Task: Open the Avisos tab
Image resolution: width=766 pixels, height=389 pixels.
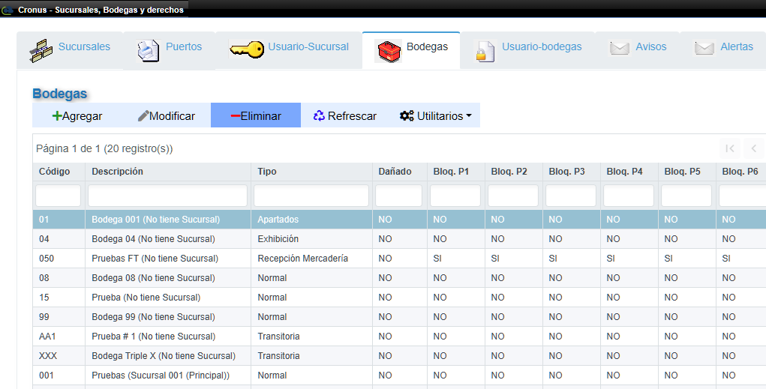Action: tap(650, 46)
